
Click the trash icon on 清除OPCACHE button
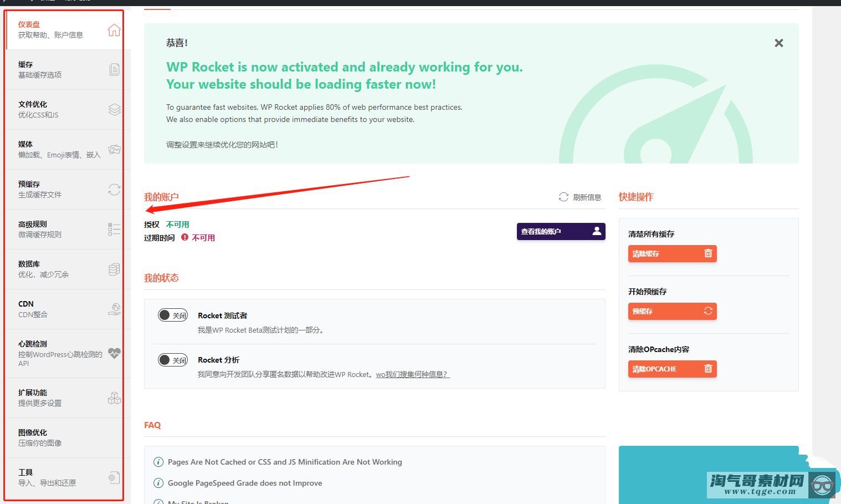(x=708, y=369)
